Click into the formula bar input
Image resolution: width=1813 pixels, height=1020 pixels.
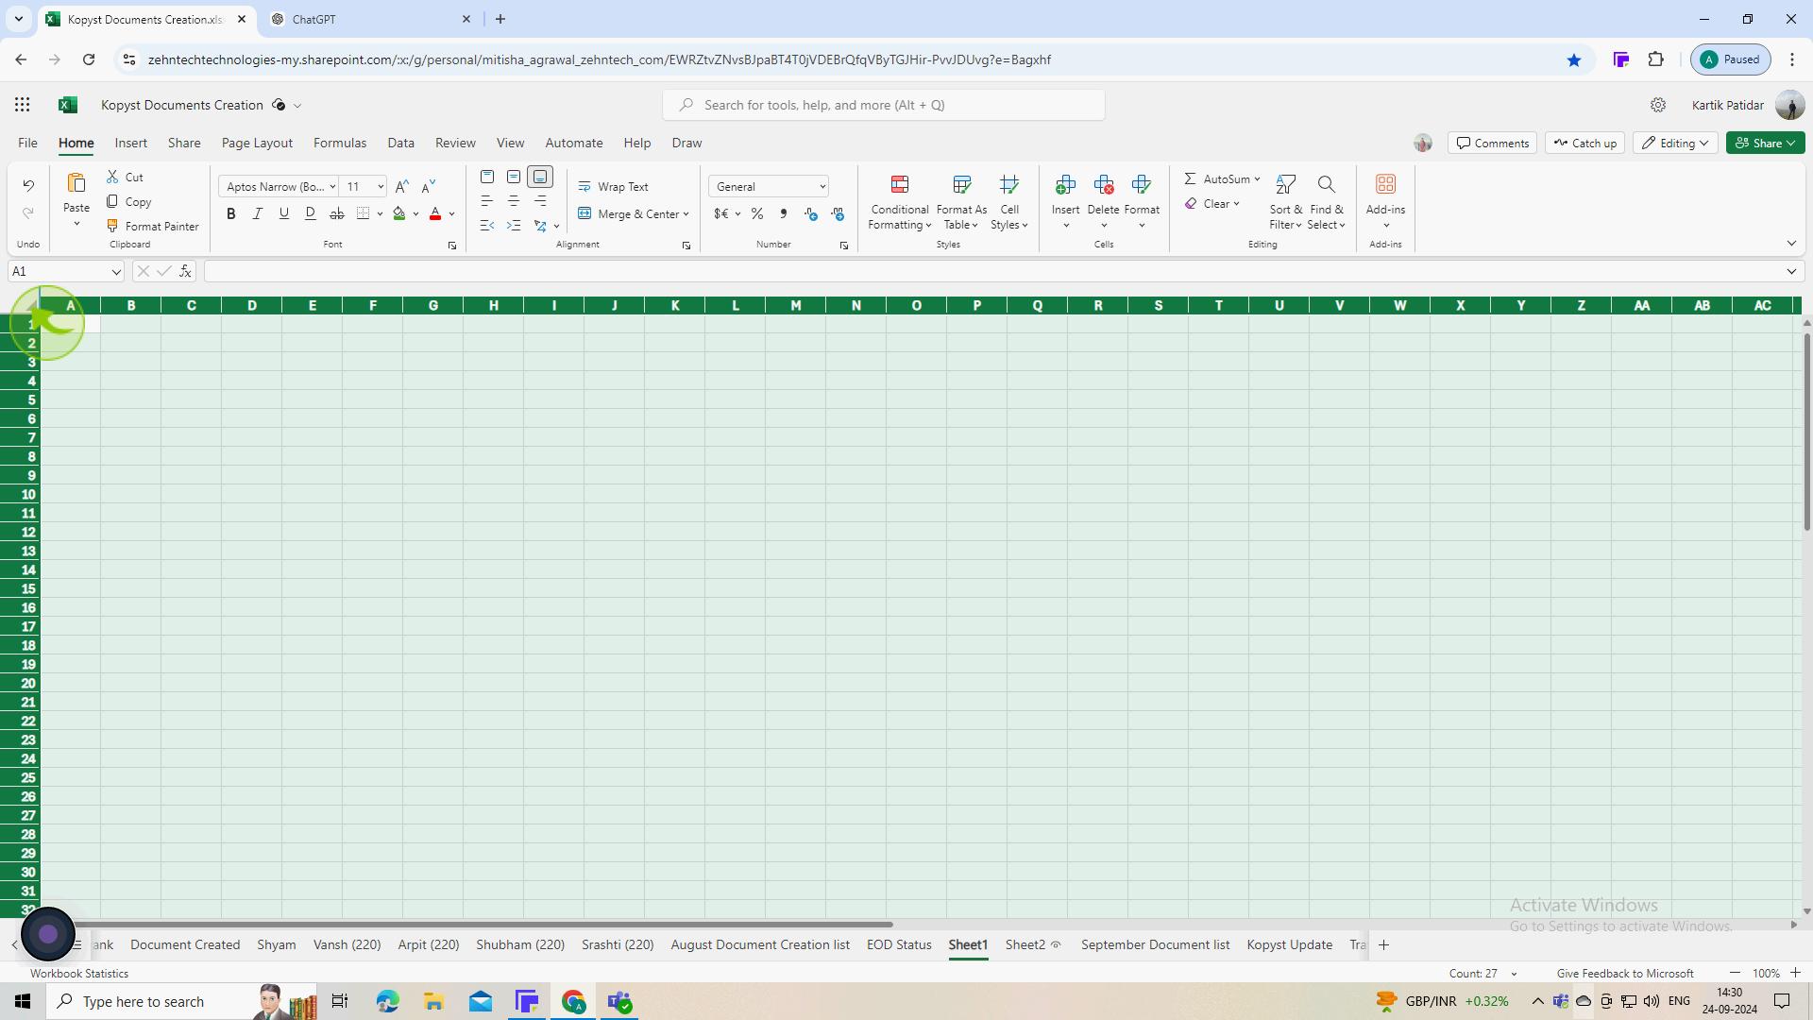(x=991, y=271)
